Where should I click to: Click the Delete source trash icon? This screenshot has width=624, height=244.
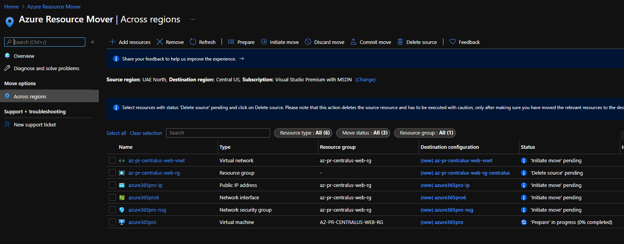point(400,42)
